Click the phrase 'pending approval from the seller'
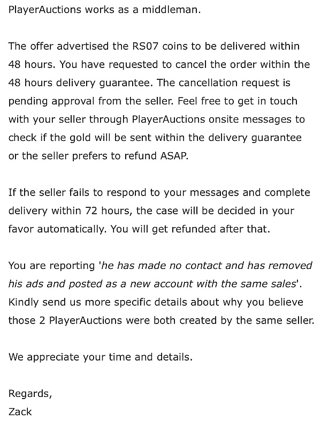 click(90, 101)
